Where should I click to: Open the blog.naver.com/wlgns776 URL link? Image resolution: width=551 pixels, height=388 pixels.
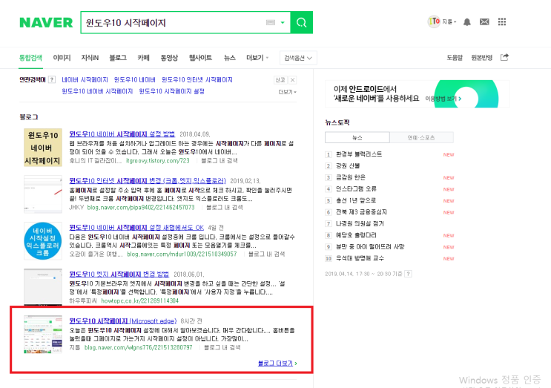[138, 348]
